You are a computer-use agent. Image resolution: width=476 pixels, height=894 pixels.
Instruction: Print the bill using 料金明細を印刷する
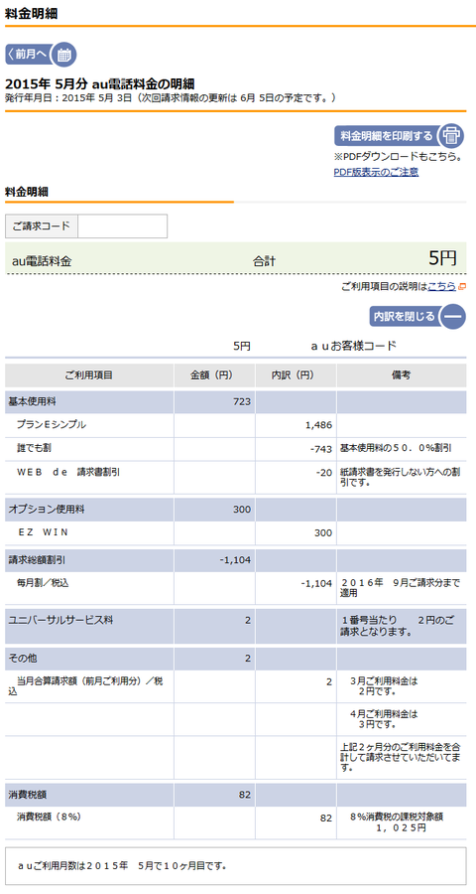point(387,136)
